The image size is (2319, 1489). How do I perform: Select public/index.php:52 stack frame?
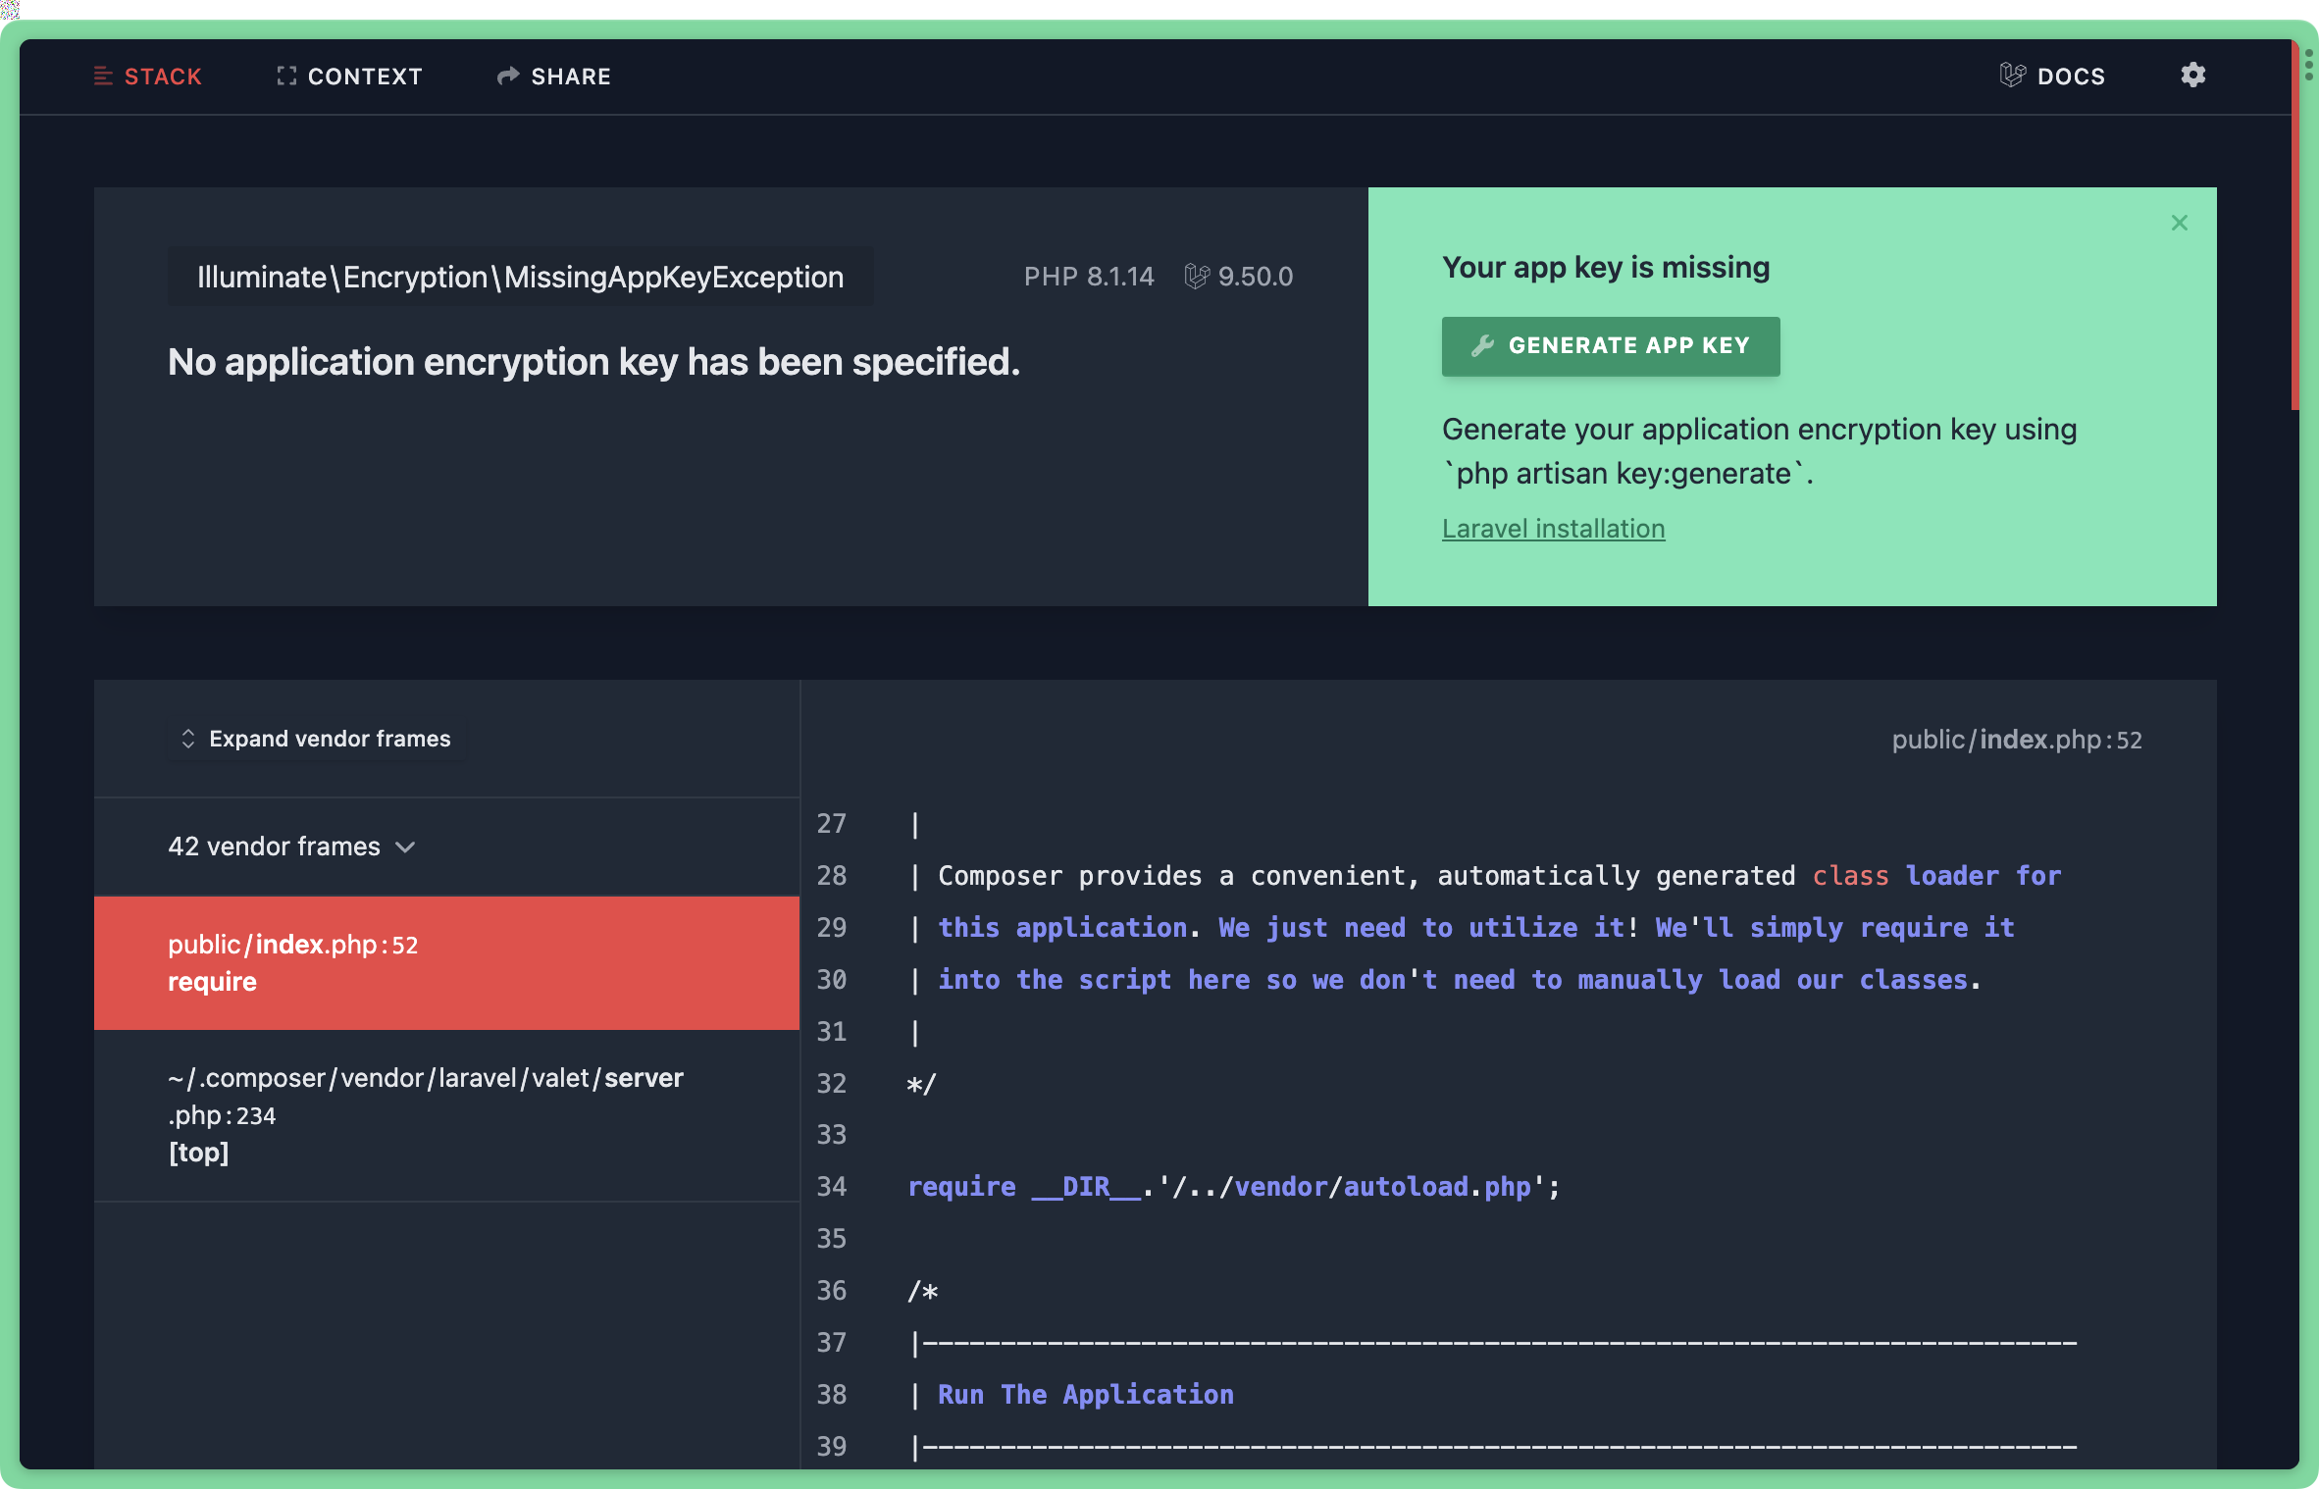click(x=444, y=961)
